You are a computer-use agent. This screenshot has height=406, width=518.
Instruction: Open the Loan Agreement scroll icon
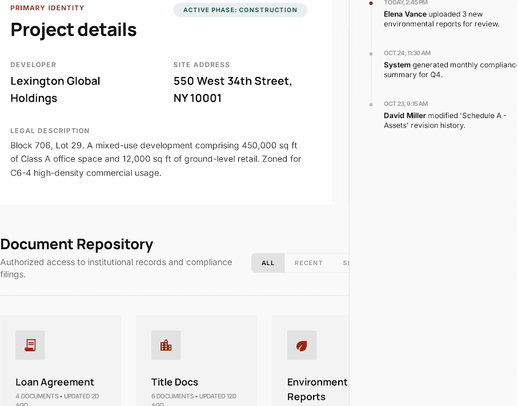click(x=30, y=345)
